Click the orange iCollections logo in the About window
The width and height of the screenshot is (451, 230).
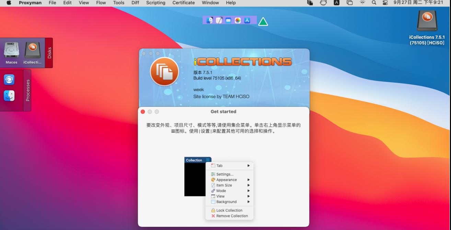click(164, 72)
